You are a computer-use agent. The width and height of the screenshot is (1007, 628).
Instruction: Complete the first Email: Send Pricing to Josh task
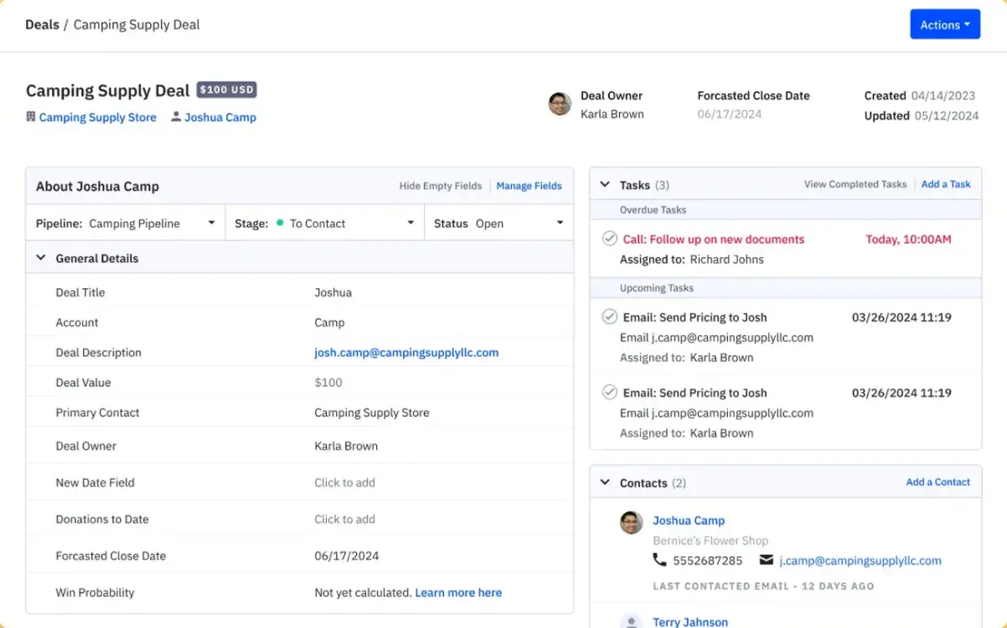point(609,317)
